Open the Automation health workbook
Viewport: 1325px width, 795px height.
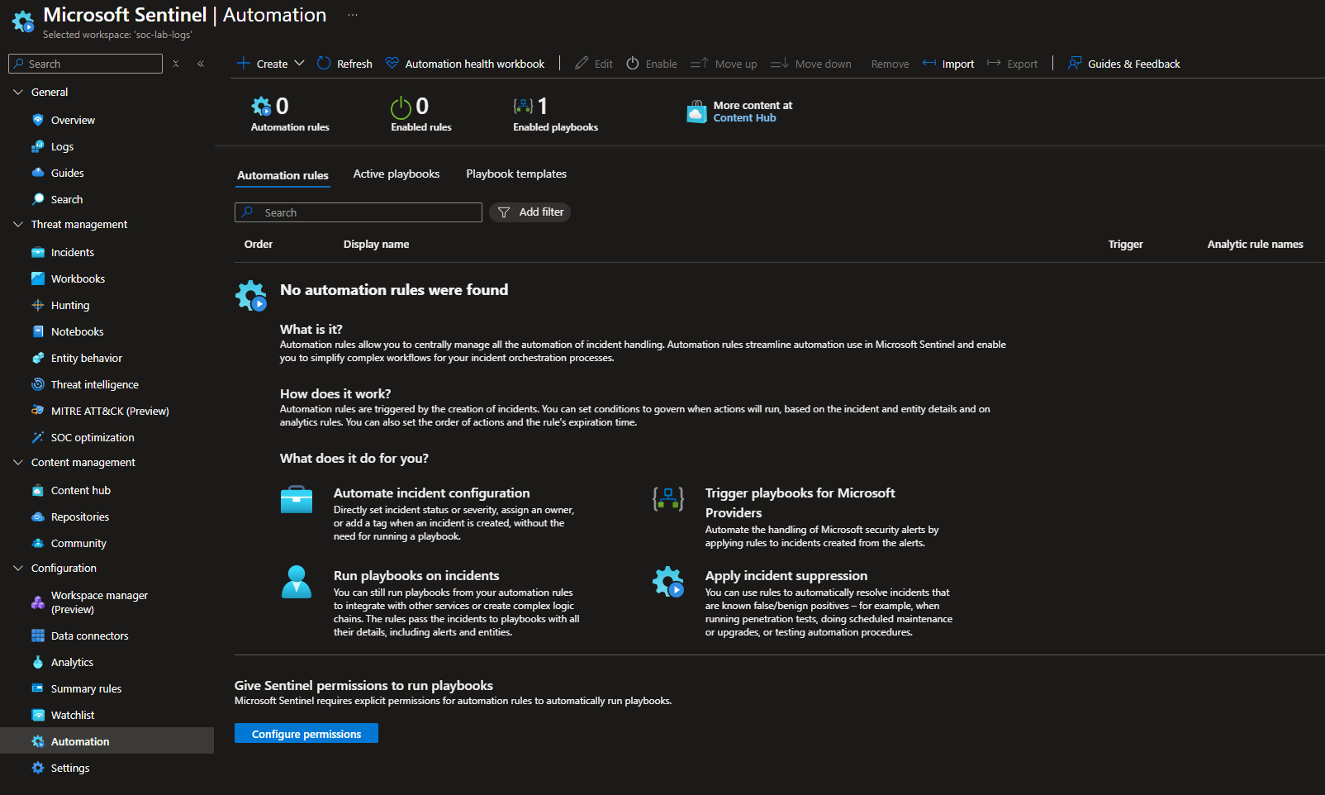point(465,64)
